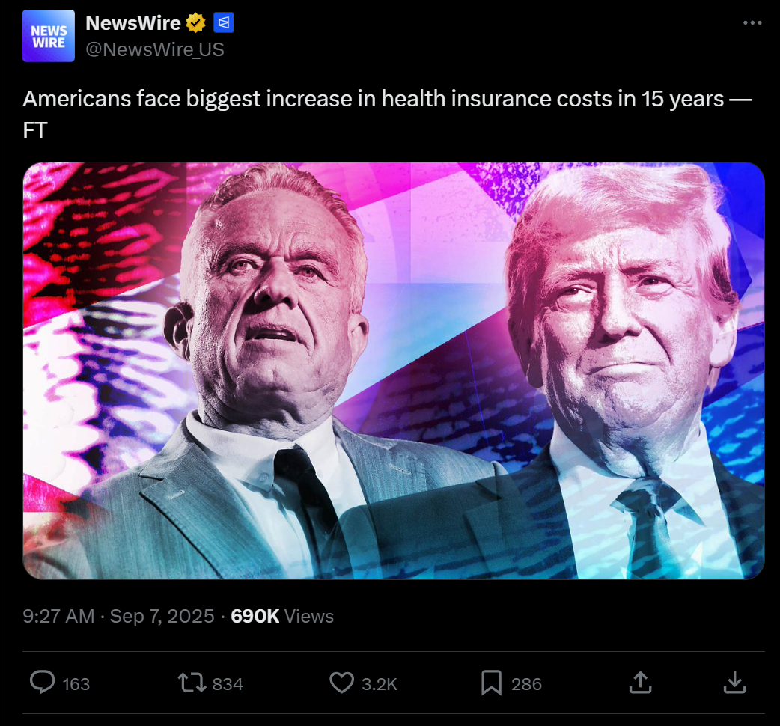Open the reply speech bubble icon
780x726 pixels.
point(42,682)
